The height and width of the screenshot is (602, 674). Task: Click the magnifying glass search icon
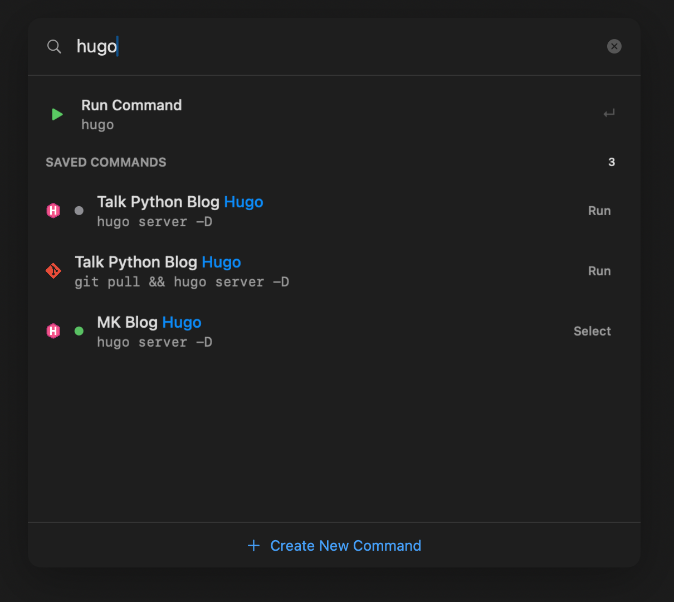54,46
